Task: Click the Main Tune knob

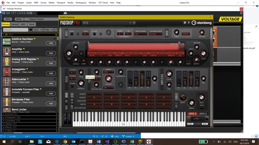Action: (x=176, y=32)
